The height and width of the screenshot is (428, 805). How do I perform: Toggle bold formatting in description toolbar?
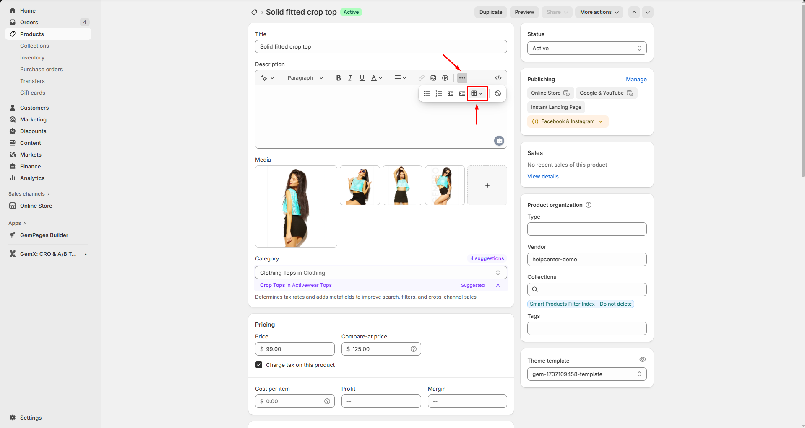pos(339,78)
